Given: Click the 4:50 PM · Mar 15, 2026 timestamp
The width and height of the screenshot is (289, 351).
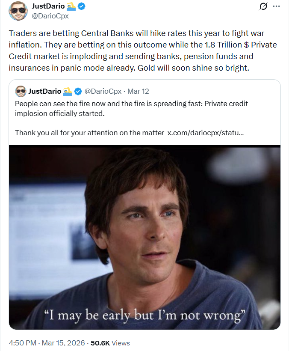Looking at the screenshot, I should tap(48, 343).
